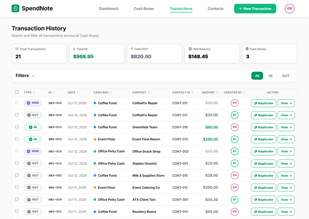Screen dimensions: 309x219
Task: Sort table by AMOUNT column
Action: tap(210, 92)
